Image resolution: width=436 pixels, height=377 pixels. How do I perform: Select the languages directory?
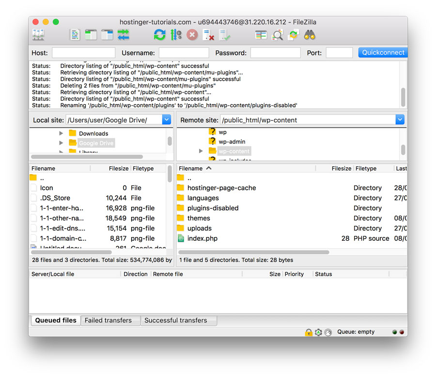(292, 198)
